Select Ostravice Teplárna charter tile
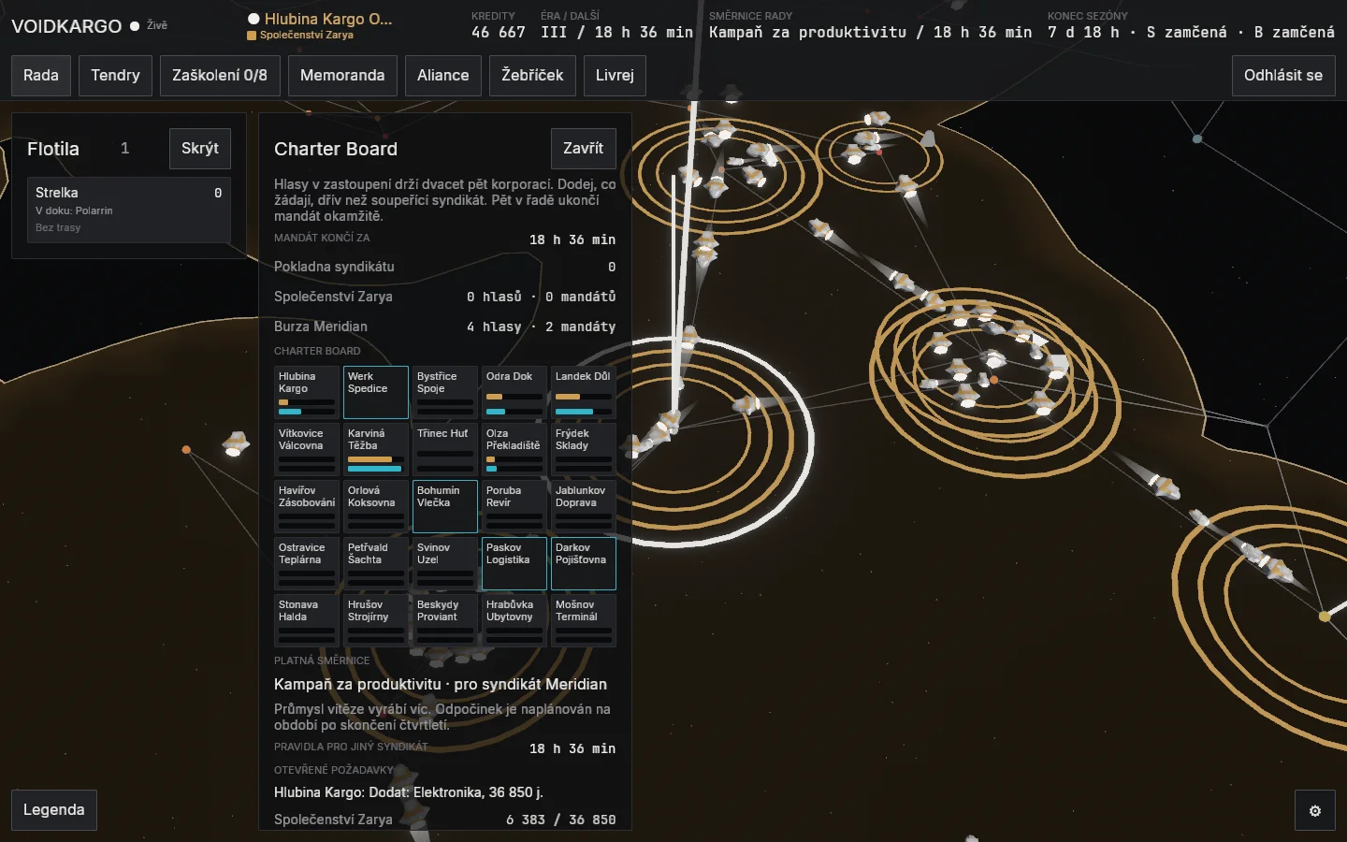 click(x=307, y=563)
